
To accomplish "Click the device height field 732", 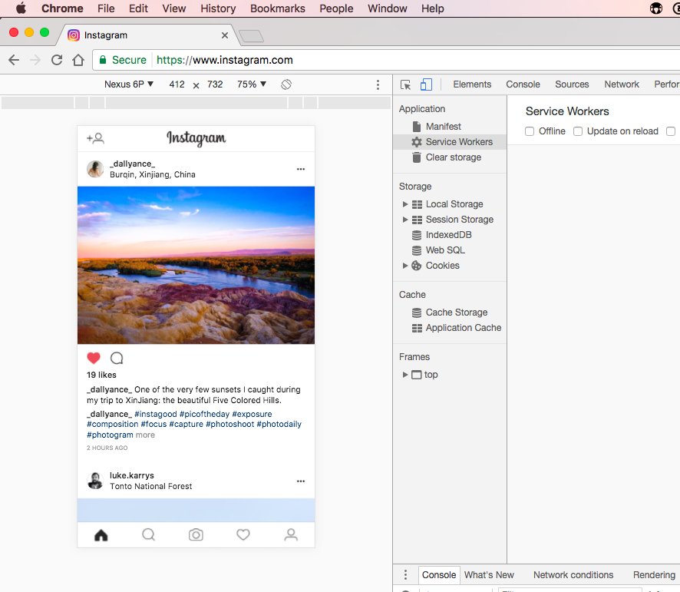I will 215,84.
